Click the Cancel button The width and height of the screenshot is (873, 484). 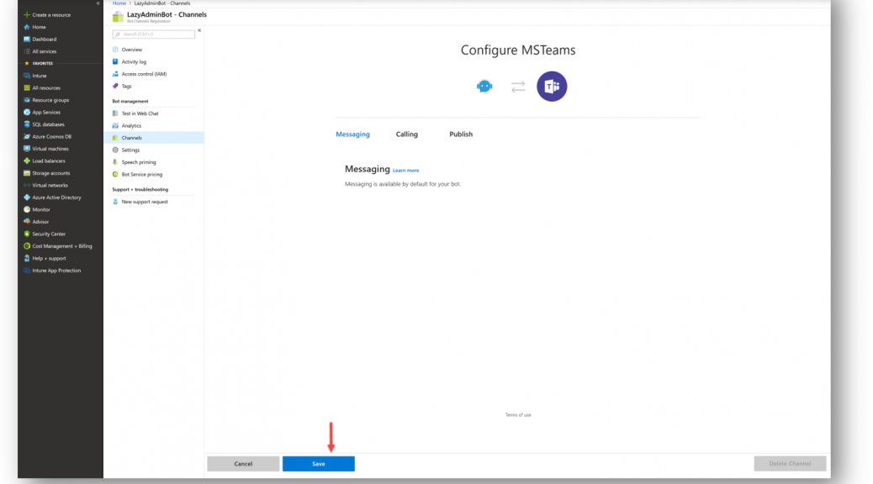[243, 464]
